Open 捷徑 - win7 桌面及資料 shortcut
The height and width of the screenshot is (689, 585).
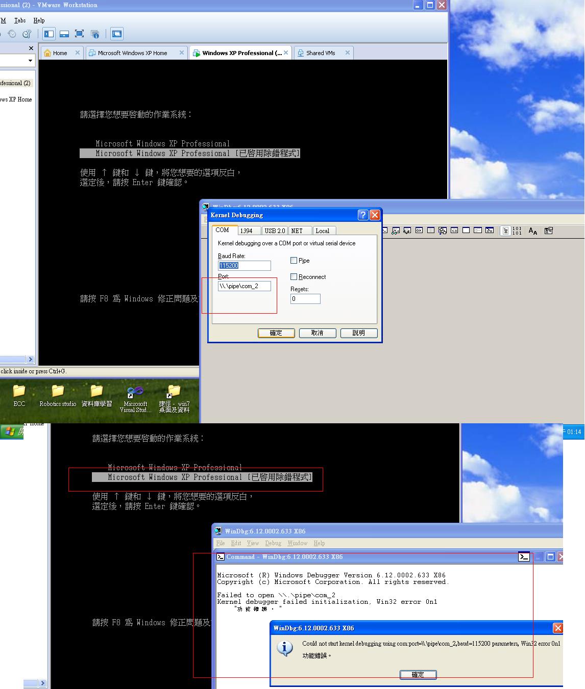coord(174,398)
